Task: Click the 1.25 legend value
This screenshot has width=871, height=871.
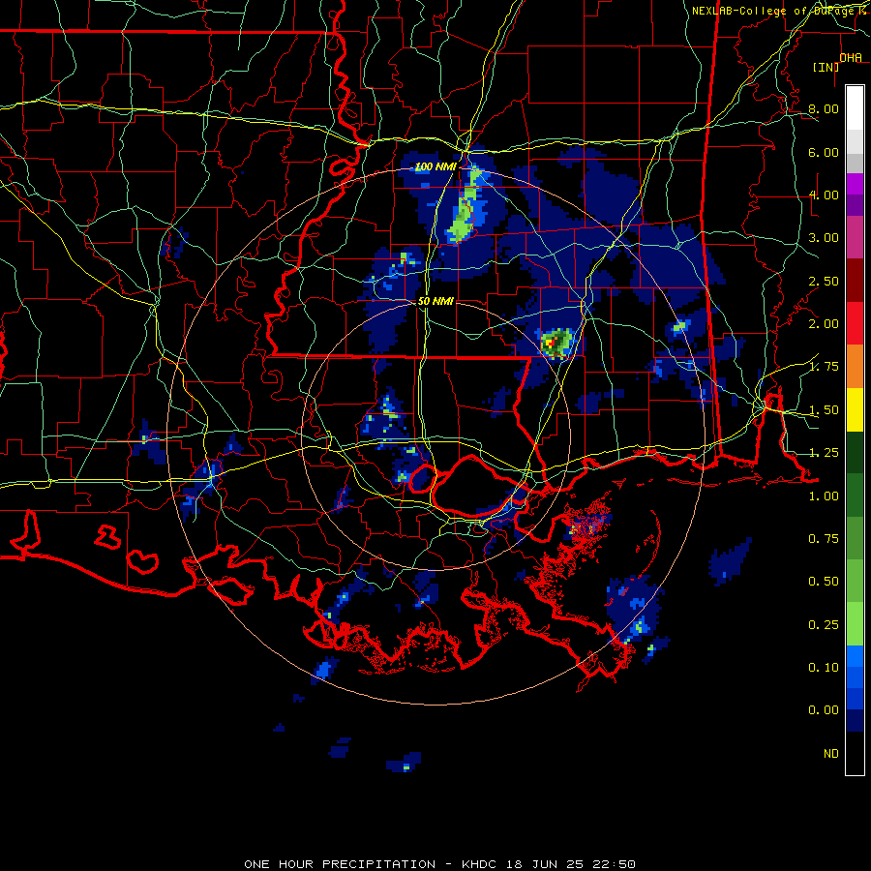Action: pos(824,453)
